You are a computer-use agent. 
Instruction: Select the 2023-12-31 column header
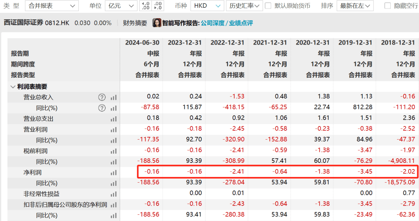(185, 43)
